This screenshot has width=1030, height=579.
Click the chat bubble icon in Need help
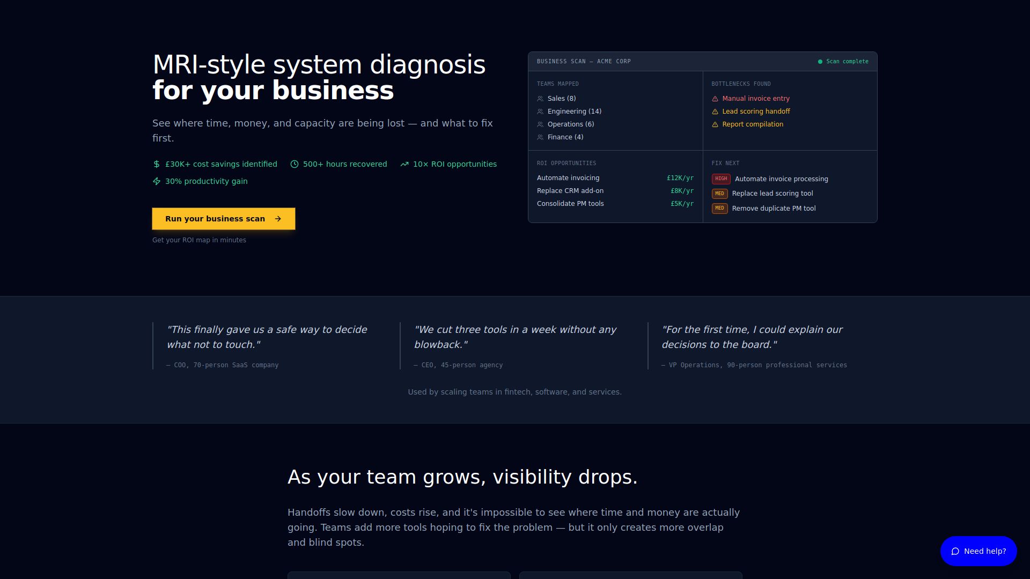tap(955, 551)
